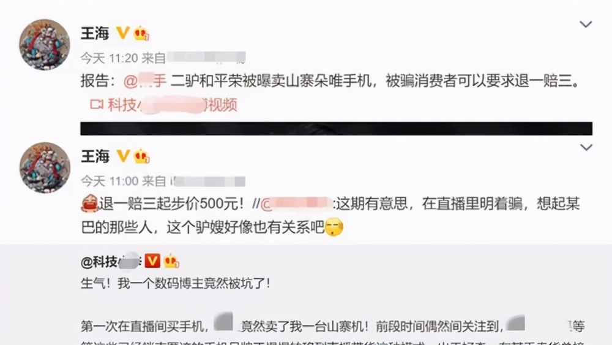The height and width of the screenshot is (345, 612).
Task: Click the crown badge beside @科技
Action: 171,261
